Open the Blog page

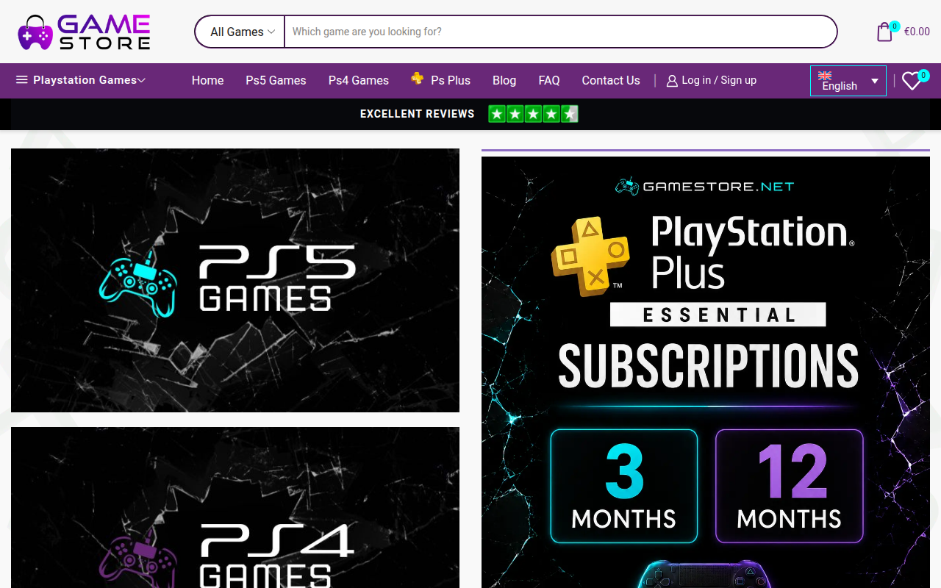(x=504, y=80)
